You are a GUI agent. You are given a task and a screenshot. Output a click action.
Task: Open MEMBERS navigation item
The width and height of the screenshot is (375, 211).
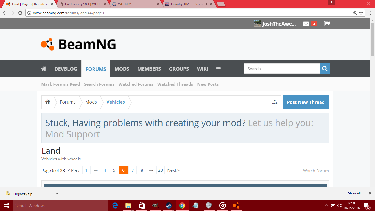click(149, 69)
